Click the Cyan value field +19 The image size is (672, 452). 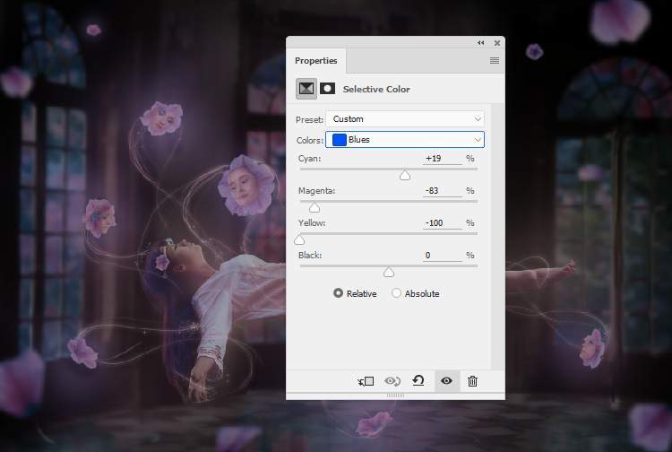(443, 159)
